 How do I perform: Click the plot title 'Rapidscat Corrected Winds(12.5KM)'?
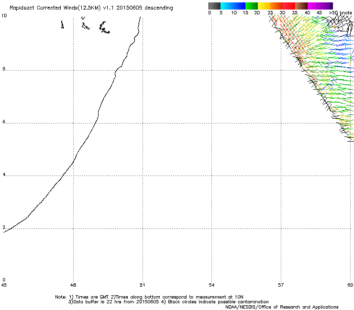click(x=55, y=8)
